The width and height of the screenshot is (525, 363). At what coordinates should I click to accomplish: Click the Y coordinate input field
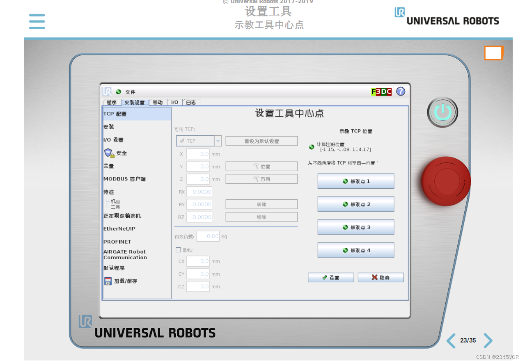198,167
